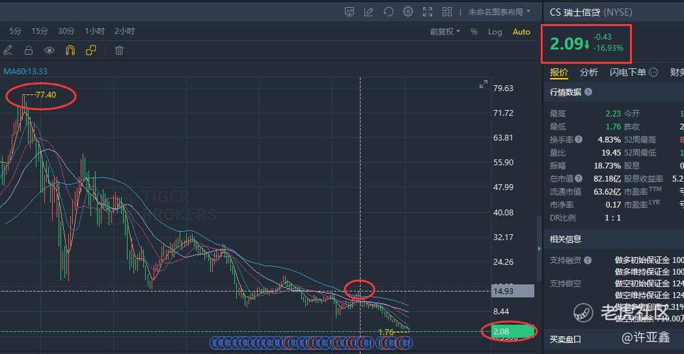Toggle Auto scale option
This screenshot has height=354, width=684.
521,32
